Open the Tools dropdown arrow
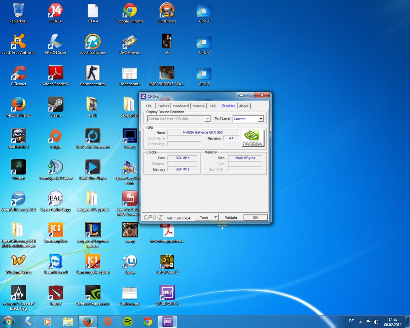Screen dimensions: 410x328 (216, 217)
